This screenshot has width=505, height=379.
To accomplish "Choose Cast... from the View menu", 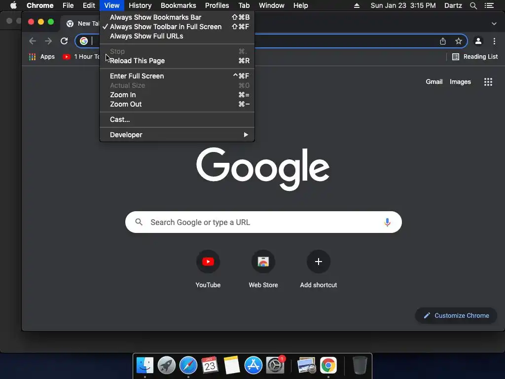I will click(x=177, y=119).
